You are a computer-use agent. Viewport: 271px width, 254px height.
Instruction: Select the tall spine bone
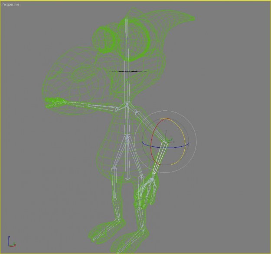point(127,60)
